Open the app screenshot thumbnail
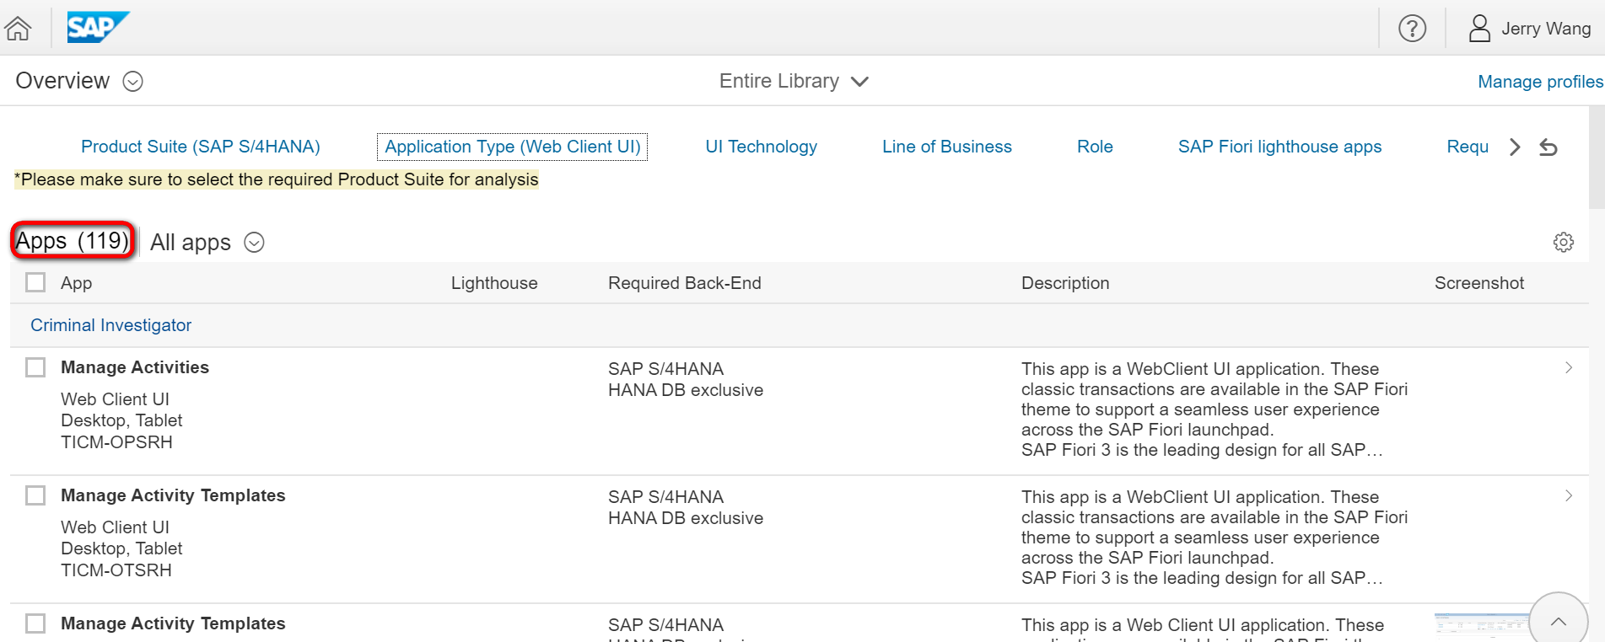Screen dimensions: 1605x642 point(1480,627)
